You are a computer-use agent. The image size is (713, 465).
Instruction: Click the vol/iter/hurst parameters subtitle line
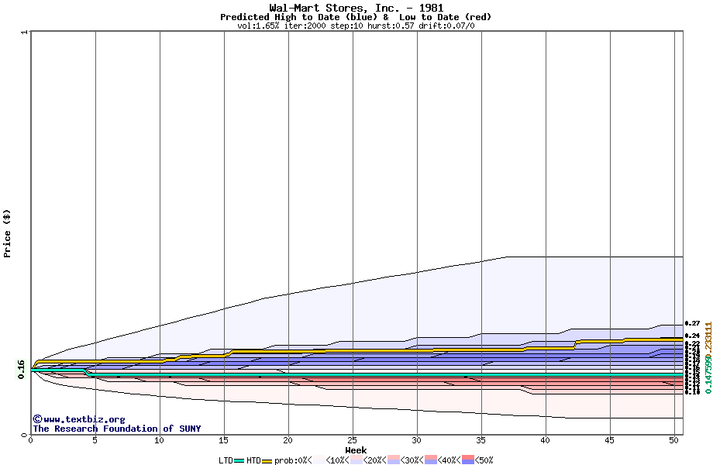pos(356,26)
